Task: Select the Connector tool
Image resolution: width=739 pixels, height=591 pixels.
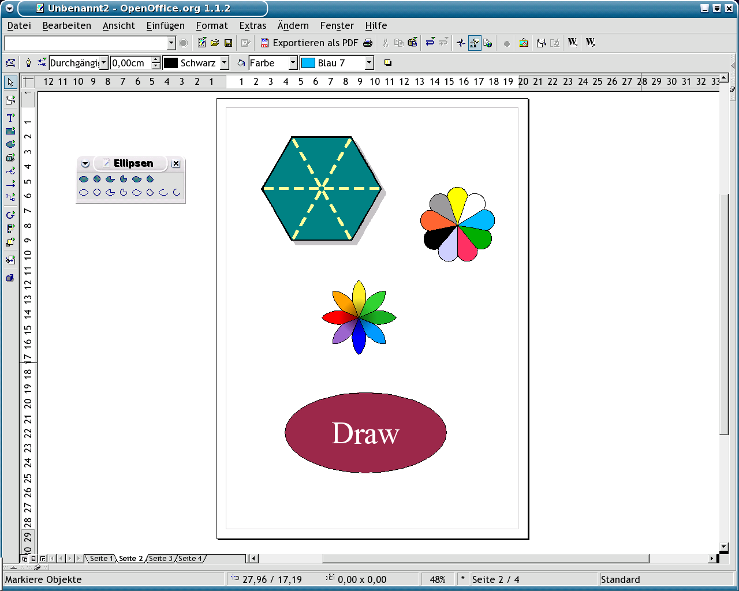Action: (x=10, y=197)
